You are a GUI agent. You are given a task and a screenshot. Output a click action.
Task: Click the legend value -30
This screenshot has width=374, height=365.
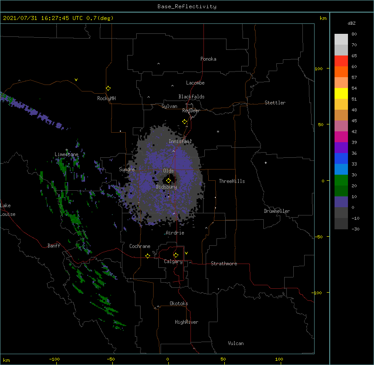click(x=355, y=229)
